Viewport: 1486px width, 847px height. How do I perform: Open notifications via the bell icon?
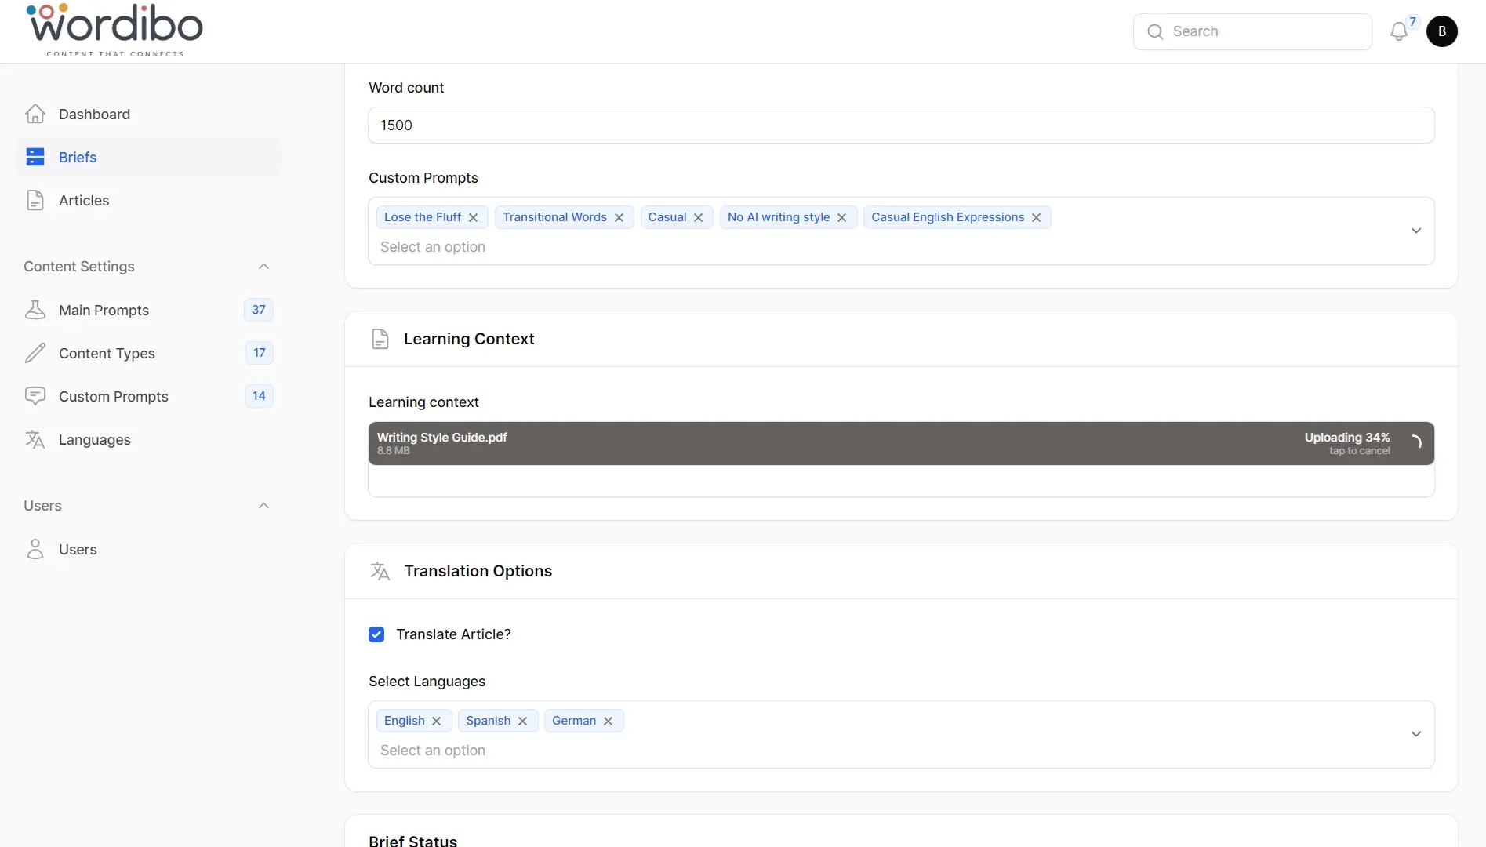(1399, 31)
